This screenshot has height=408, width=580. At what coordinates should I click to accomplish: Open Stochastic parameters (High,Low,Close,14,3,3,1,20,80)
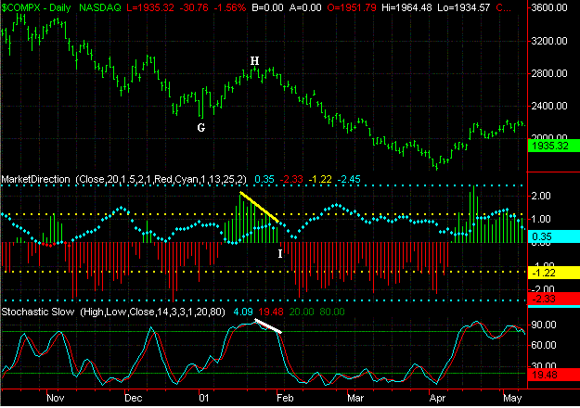pos(152,312)
